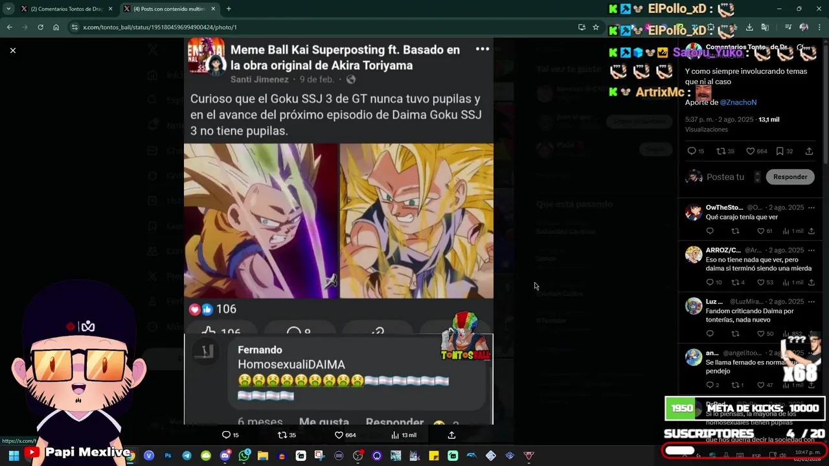Open more options on Luz comment

click(812, 302)
